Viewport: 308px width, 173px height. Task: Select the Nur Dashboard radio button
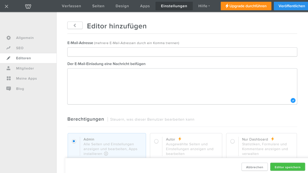click(x=233, y=141)
